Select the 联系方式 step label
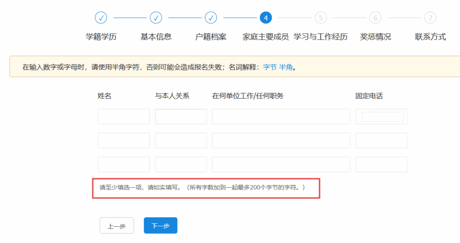Screen dimensions: 460x243 430,37
